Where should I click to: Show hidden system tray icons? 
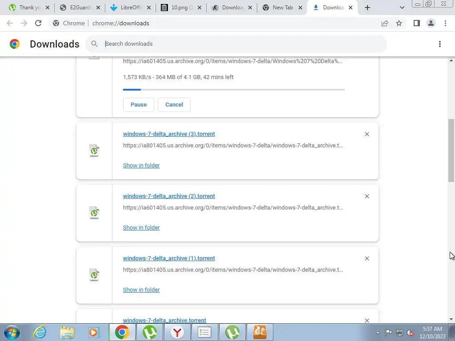click(x=378, y=333)
